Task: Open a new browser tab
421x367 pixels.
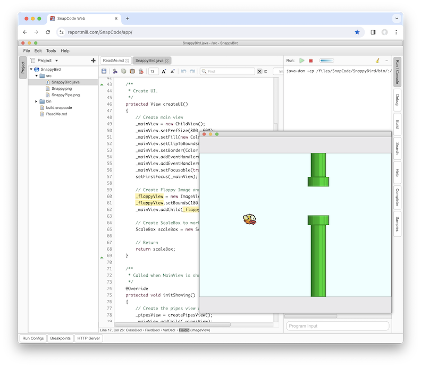Action: click(x=128, y=19)
